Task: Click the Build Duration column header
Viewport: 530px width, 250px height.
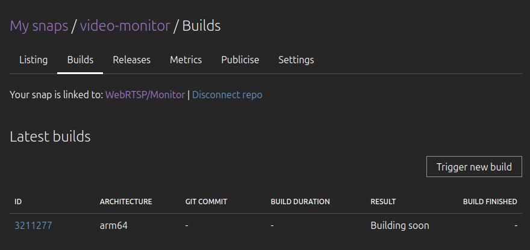Action: [x=300, y=202]
